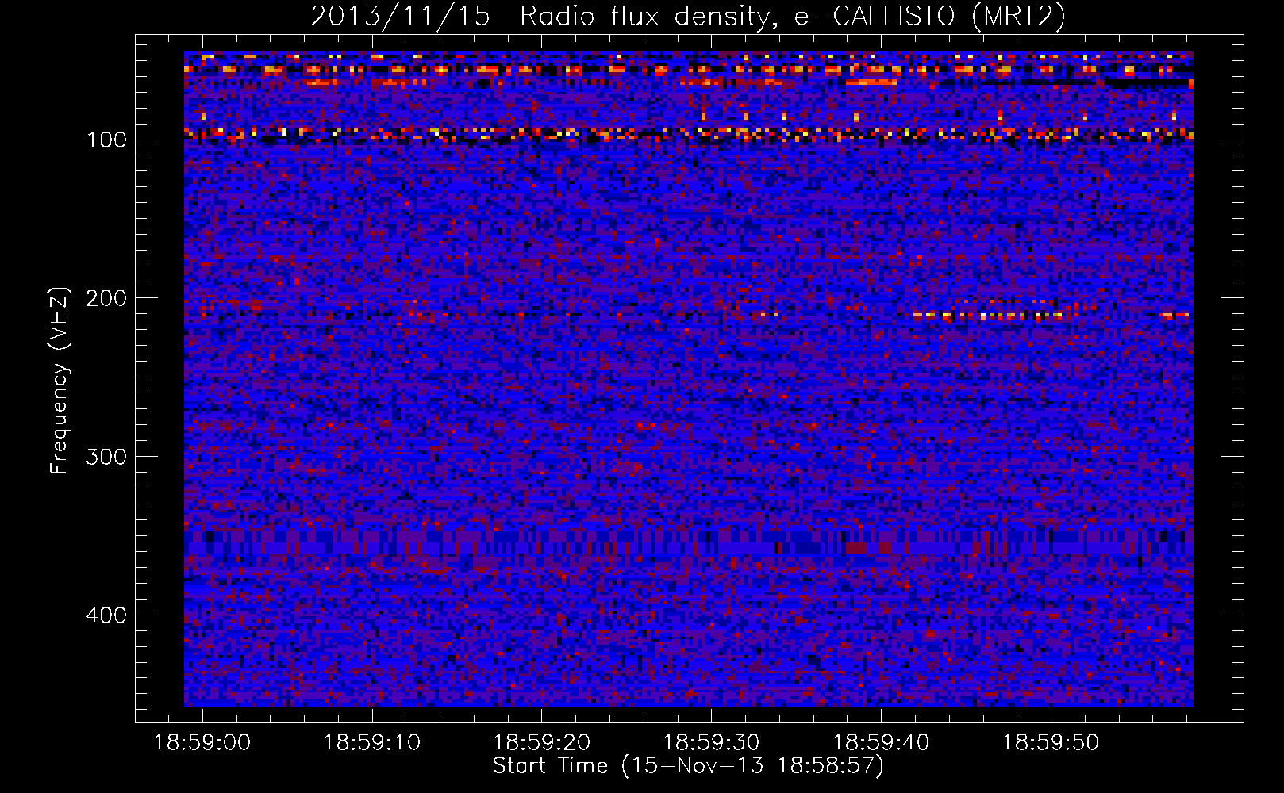The image size is (1284, 793).
Task: Click the 18:59:00 time tick label
Action: coord(202,743)
